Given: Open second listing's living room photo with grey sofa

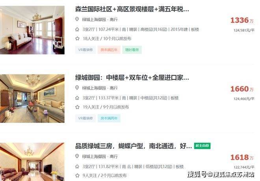Looking at the screenshot, I should (x=32, y=99).
